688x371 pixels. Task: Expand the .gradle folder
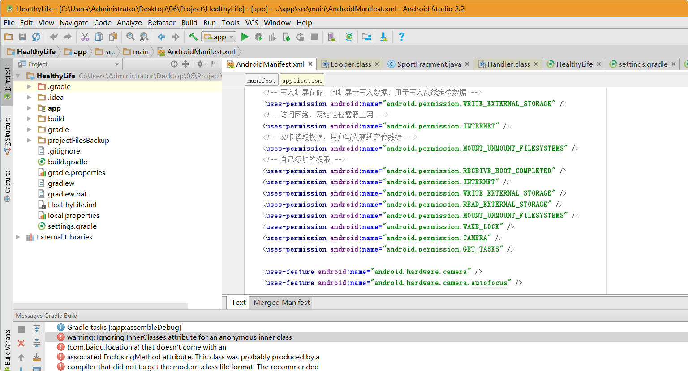pos(29,86)
